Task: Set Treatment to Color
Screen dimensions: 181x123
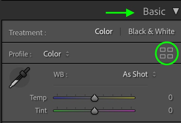Action: 104,32
